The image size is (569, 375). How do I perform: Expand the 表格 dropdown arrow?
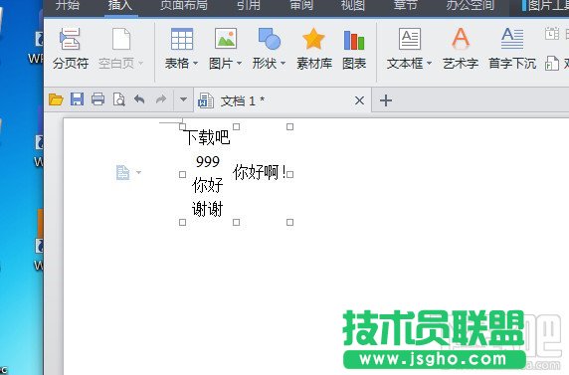coord(195,64)
